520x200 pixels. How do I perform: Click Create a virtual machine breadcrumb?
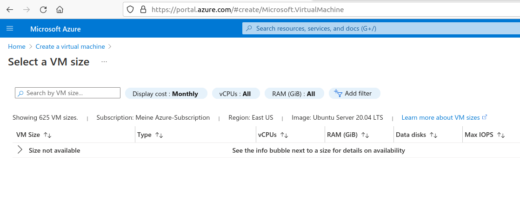[x=70, y=47]
